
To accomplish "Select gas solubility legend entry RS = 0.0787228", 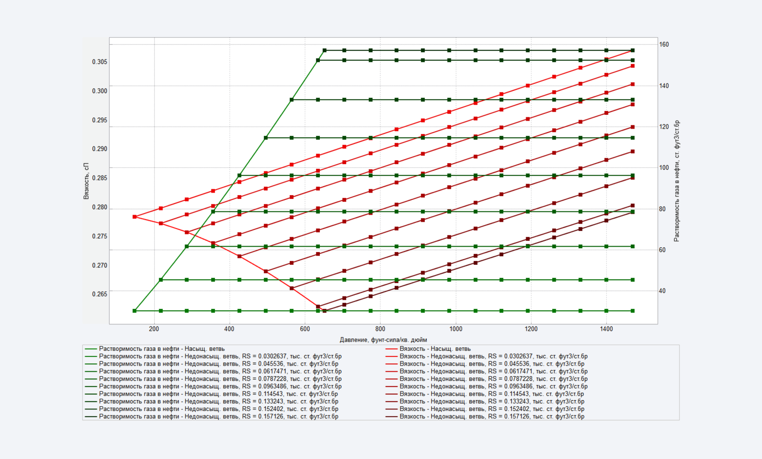I will click(213, 379).
